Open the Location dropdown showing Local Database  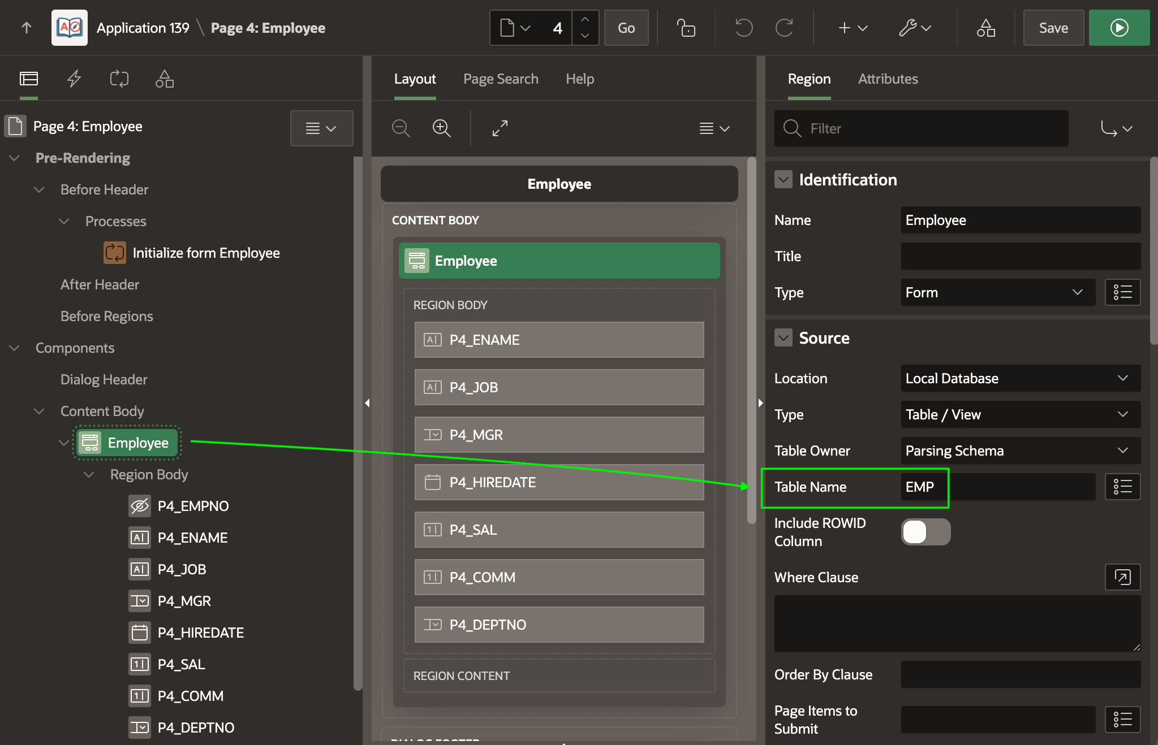1021,378
